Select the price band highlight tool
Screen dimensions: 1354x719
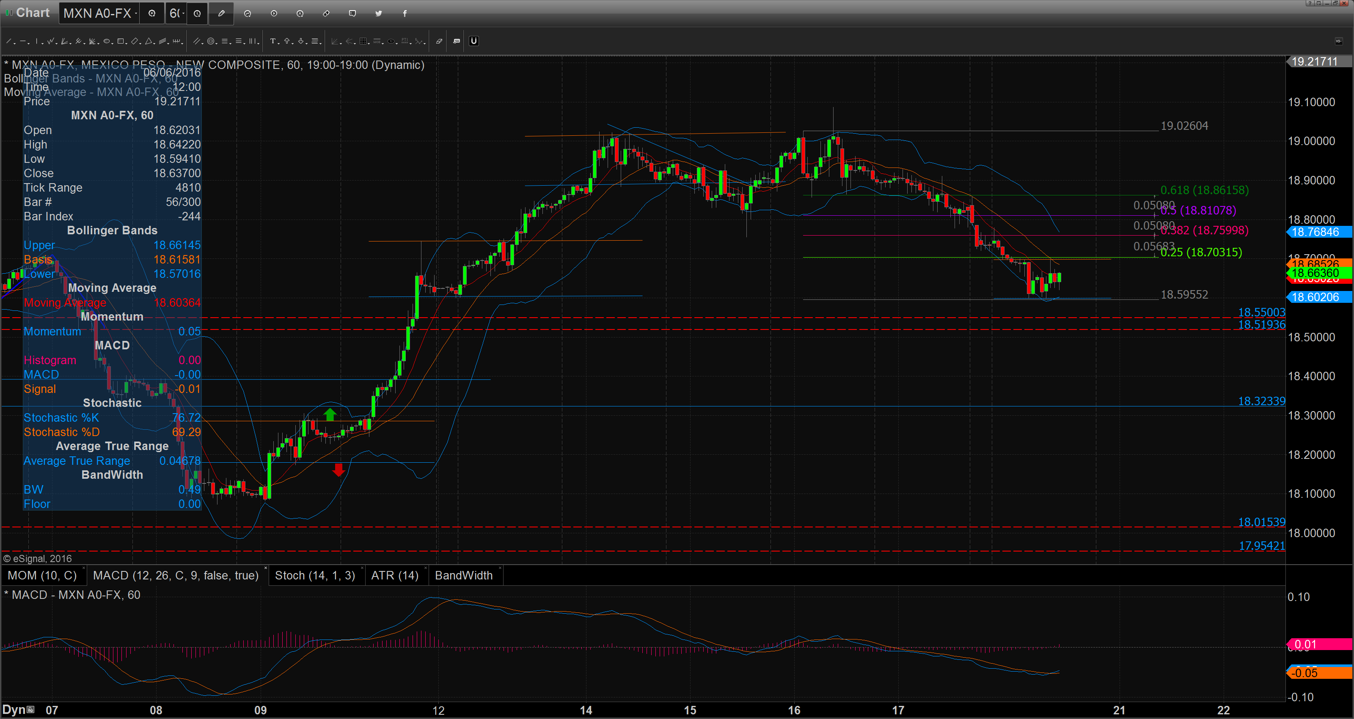[314, 41]
